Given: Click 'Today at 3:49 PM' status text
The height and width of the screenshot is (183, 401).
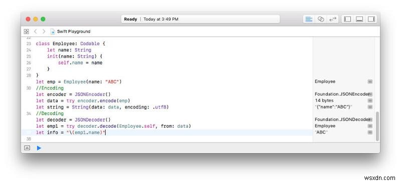Looking at the screenshot, I should tap(161, 19).
